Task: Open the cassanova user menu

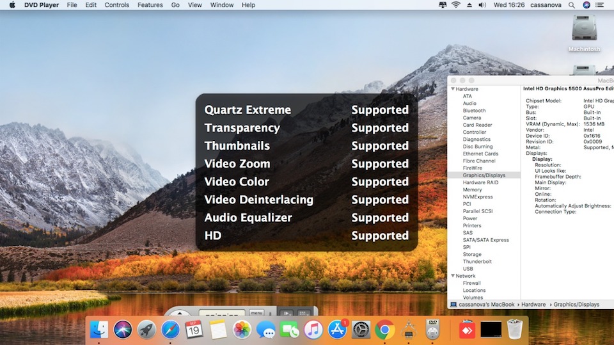Action: coord(546,5)
